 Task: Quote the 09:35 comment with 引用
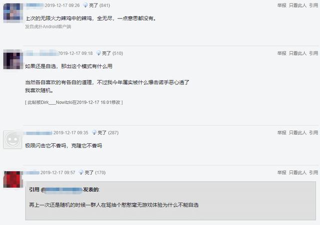(x=313, y=133)
